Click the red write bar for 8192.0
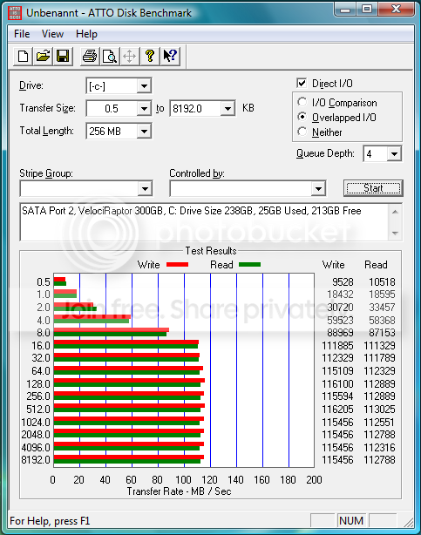 [x=129, y=457]
